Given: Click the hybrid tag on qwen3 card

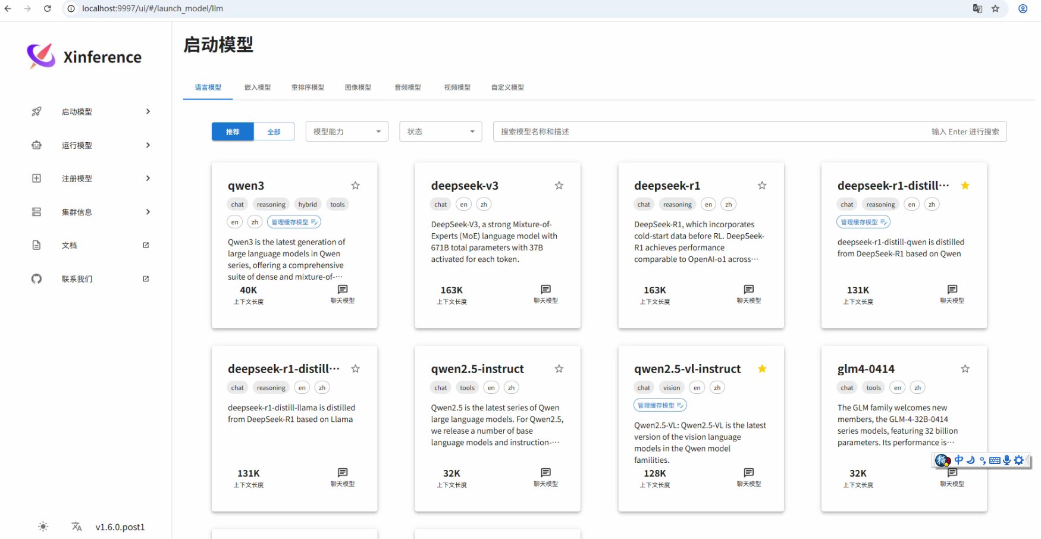Looking at the screenshot, I should [x=308, y=205].
